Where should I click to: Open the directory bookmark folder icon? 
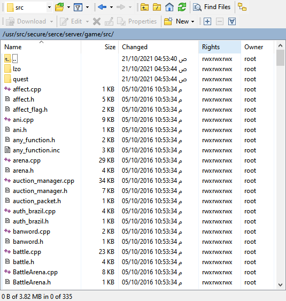point(59,7)
